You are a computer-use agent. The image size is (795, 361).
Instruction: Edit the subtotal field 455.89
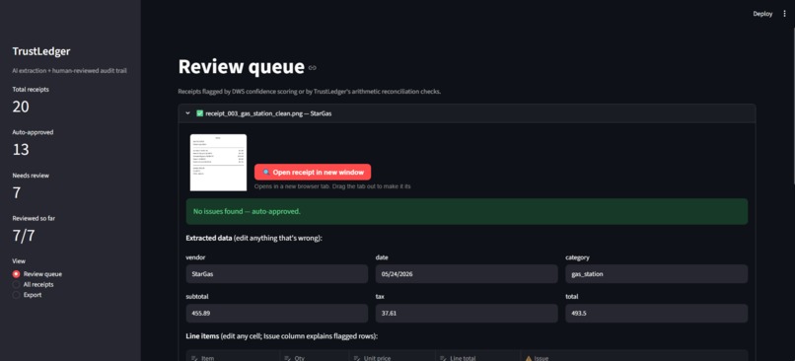click(x=277, y=314)
